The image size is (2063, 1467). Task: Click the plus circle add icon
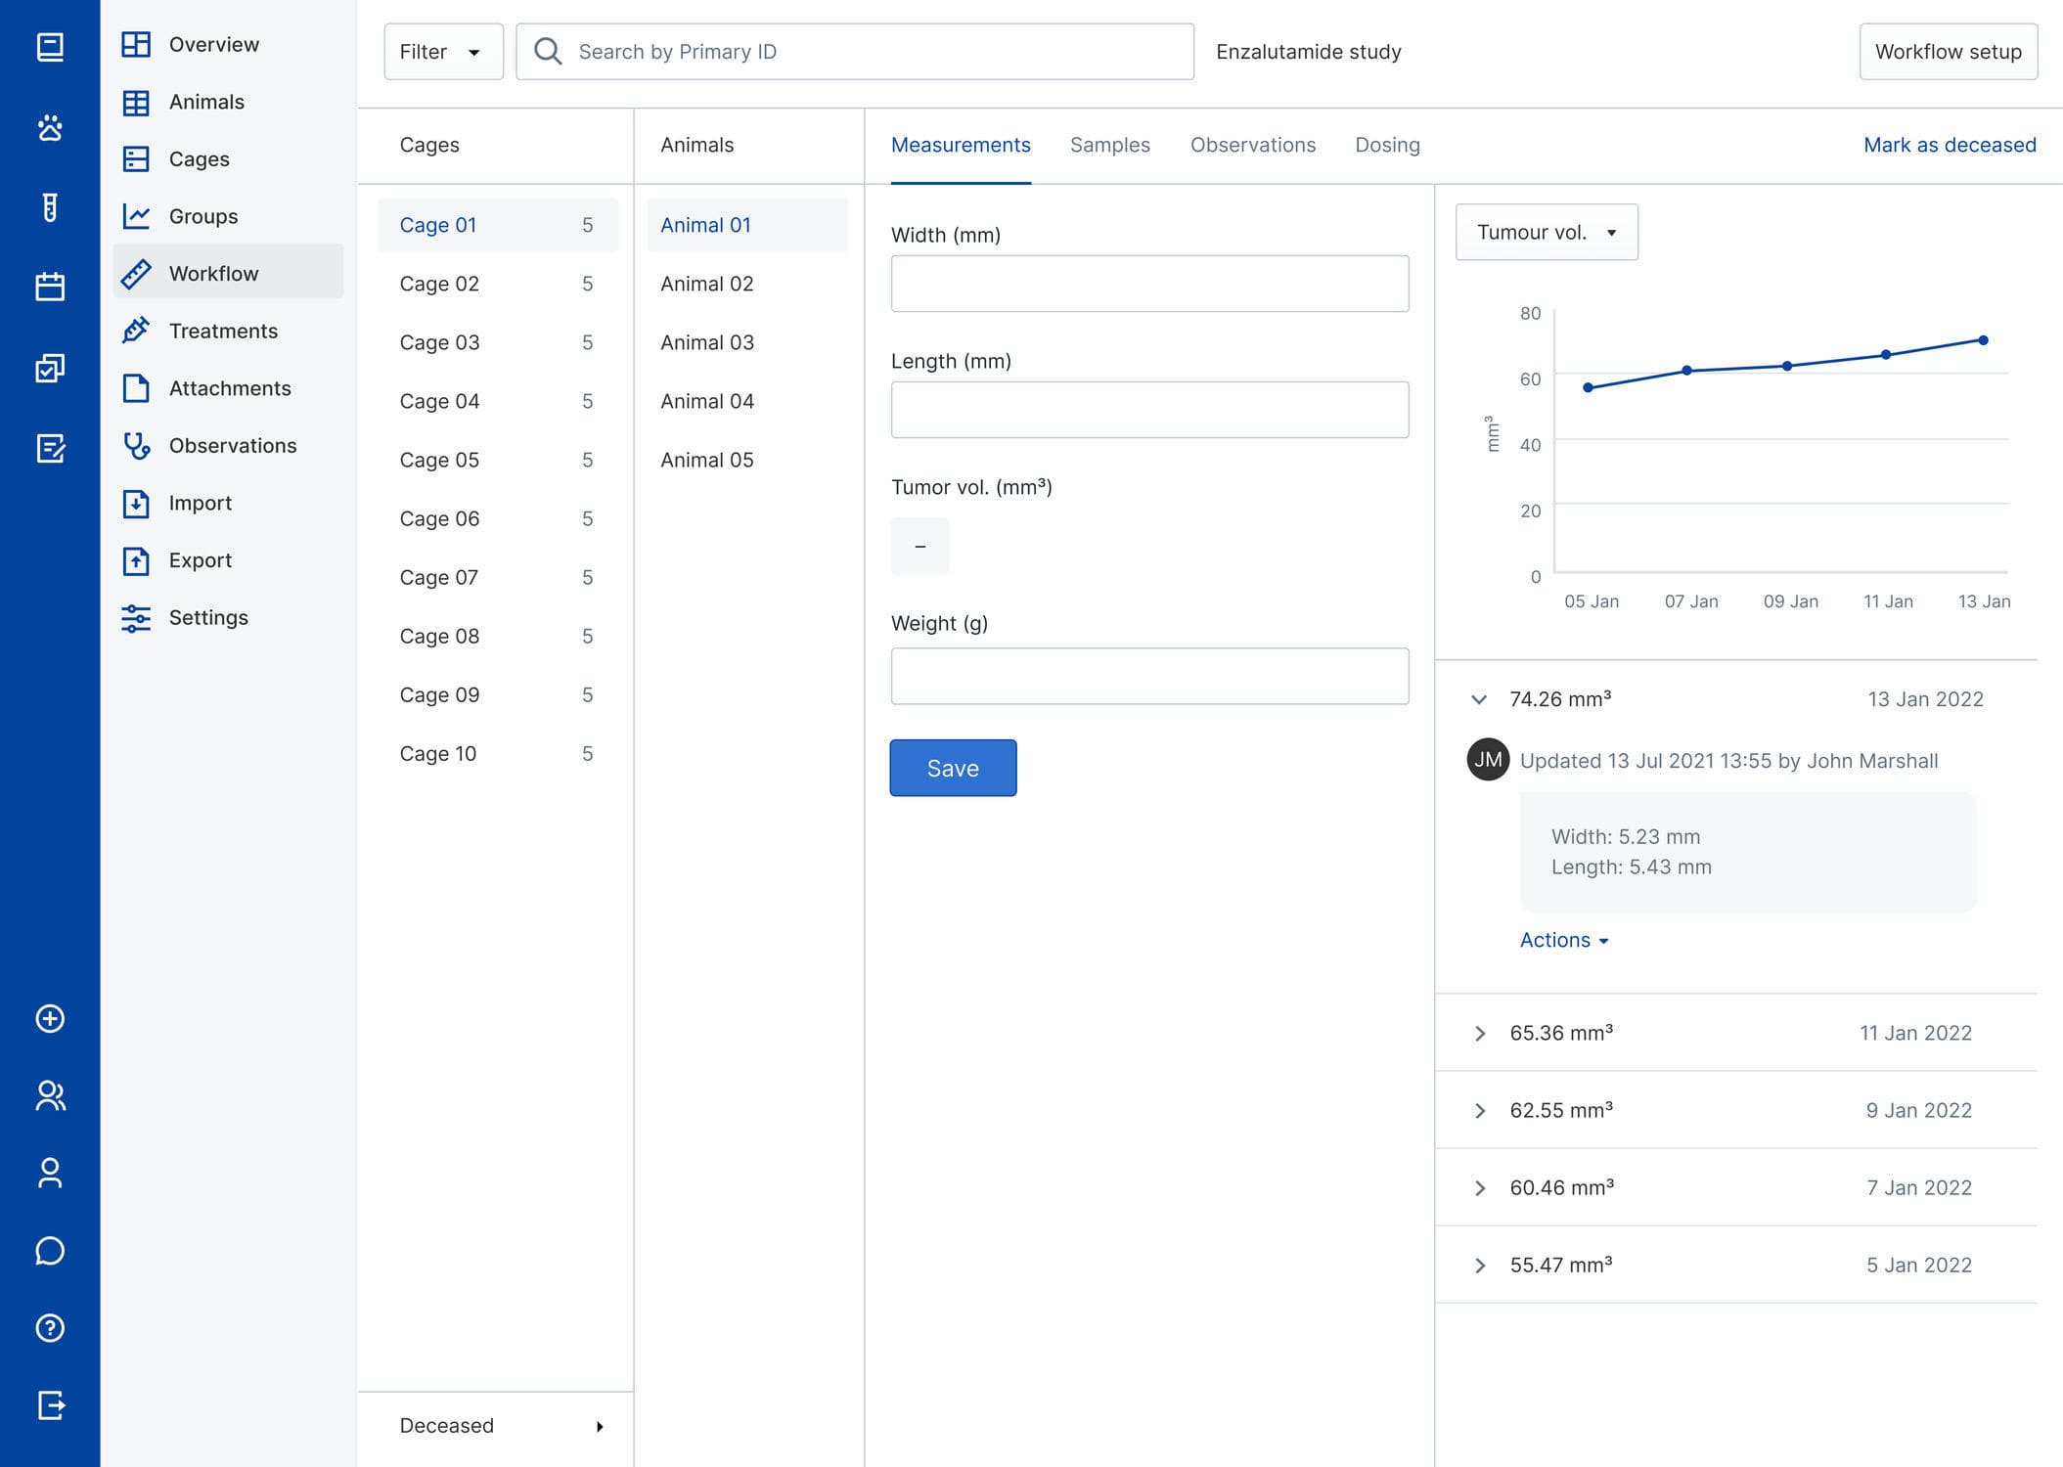click(50, 1019)
